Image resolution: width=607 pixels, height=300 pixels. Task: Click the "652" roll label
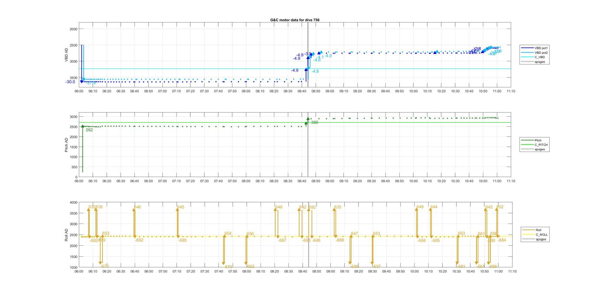(x=500, y=207)
